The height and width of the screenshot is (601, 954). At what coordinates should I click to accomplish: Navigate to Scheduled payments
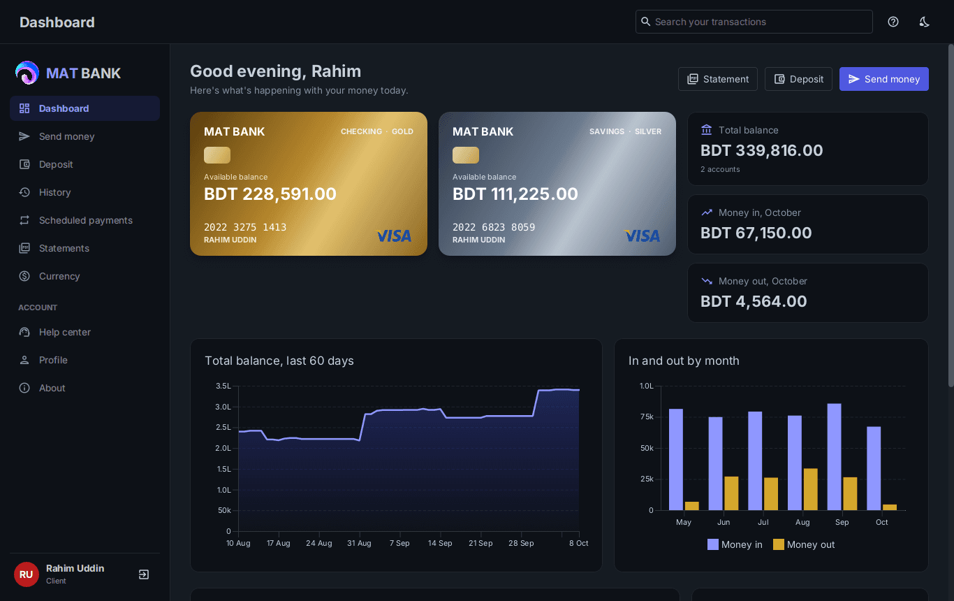[x=85, y=220]
